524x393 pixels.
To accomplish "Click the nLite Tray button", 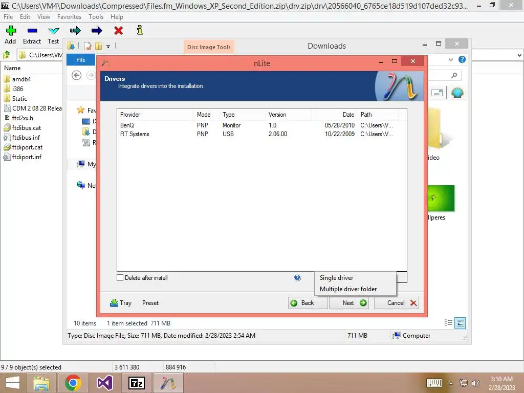I will coord(121,303).
